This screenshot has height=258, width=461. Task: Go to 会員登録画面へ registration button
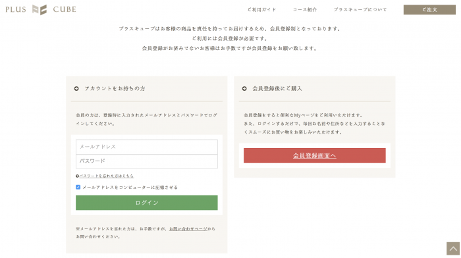[x=315, y=156]
